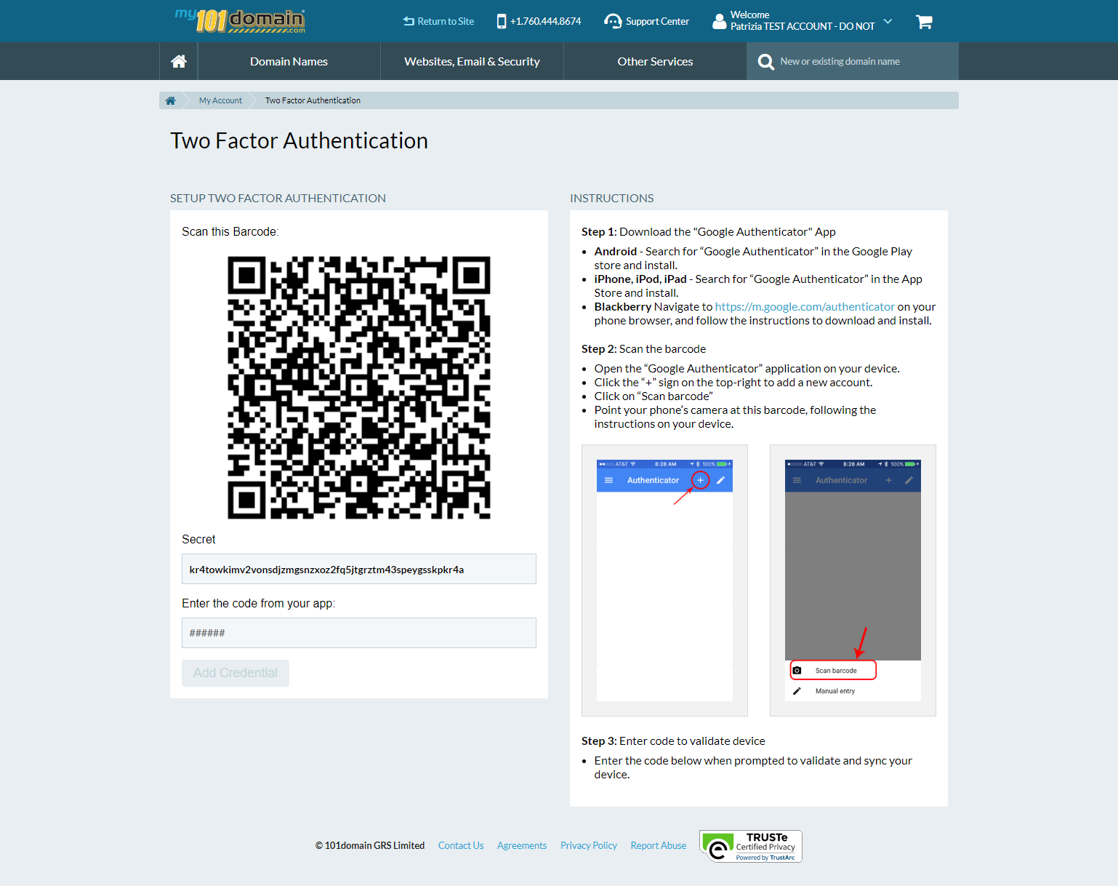Click the mobile phone icon
This screenshot has width=1118, height=886.
pos(502,21)
